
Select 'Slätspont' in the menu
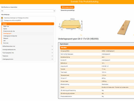pyautogui.click(x=6, y=38)
